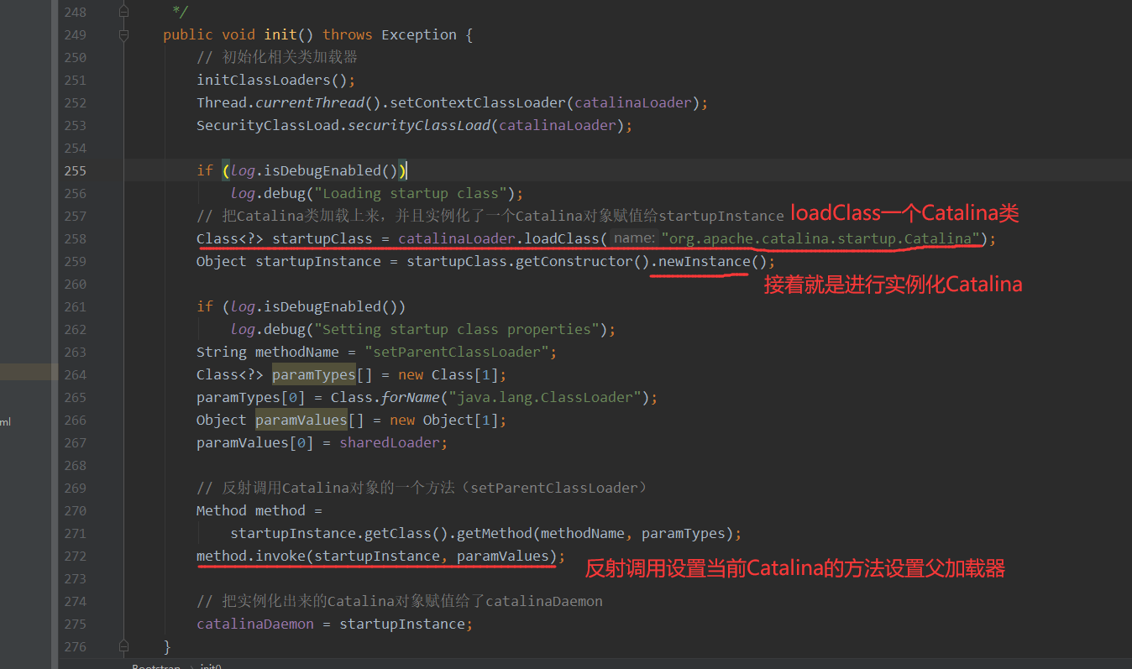Click the Exception type on line 249
This screenshot has height=669, width=1132.
pos(419,34)
